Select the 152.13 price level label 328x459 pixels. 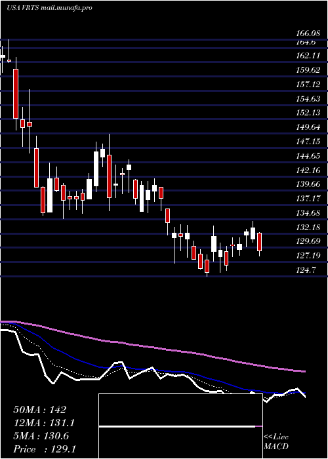[x=308, y=113]
